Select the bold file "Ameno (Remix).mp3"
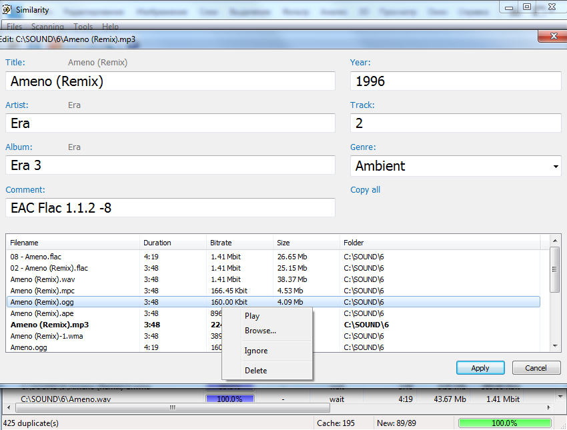The height and width of the screenshot is (430, 567). click(49, 325)
